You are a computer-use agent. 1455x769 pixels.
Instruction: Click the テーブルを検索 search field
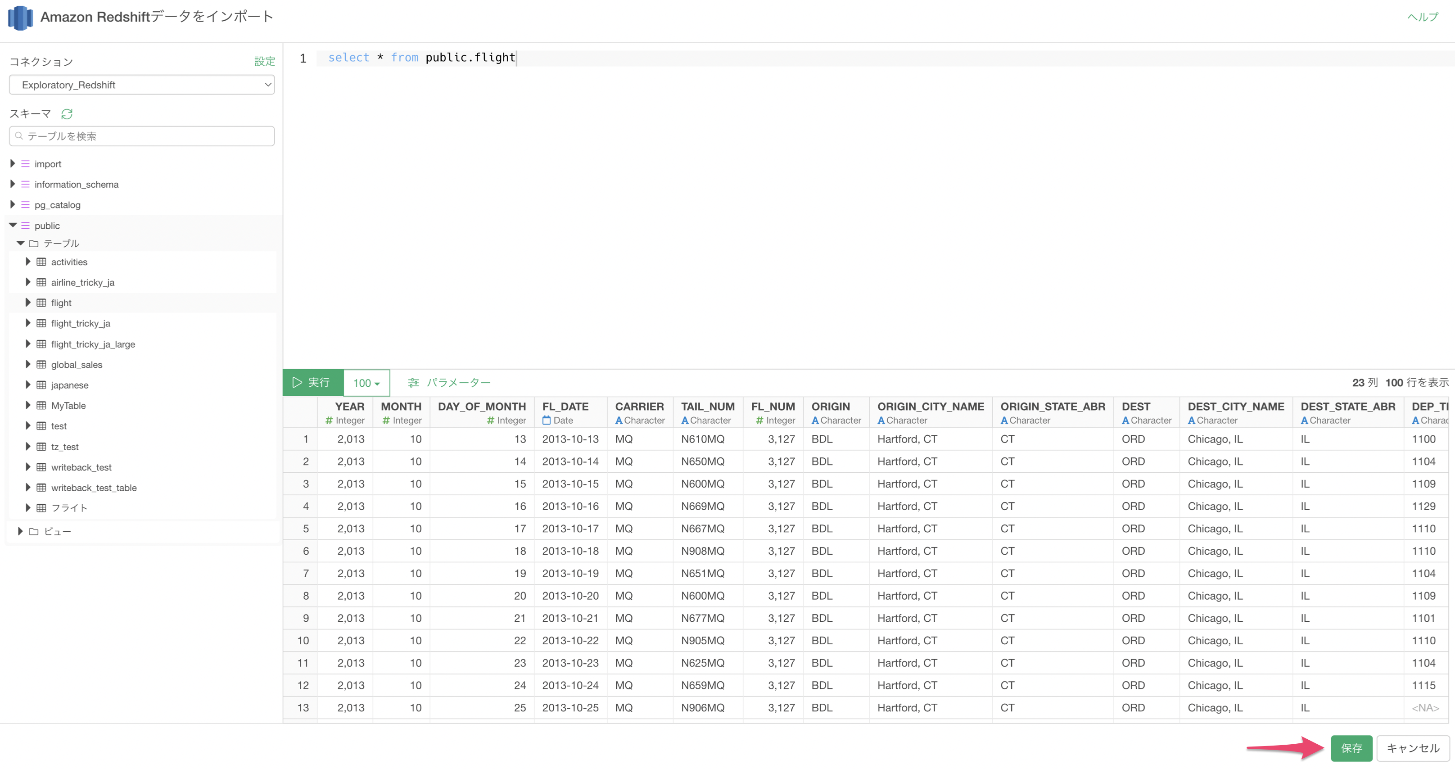tap(142, 136)
